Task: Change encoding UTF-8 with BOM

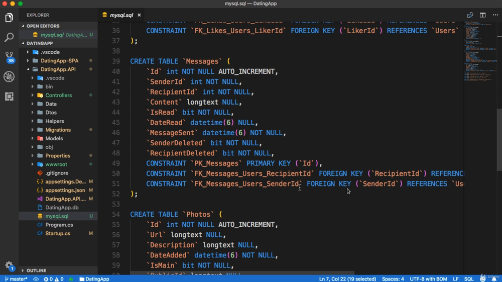Action: pyautogui.click(x=428, y=279)
